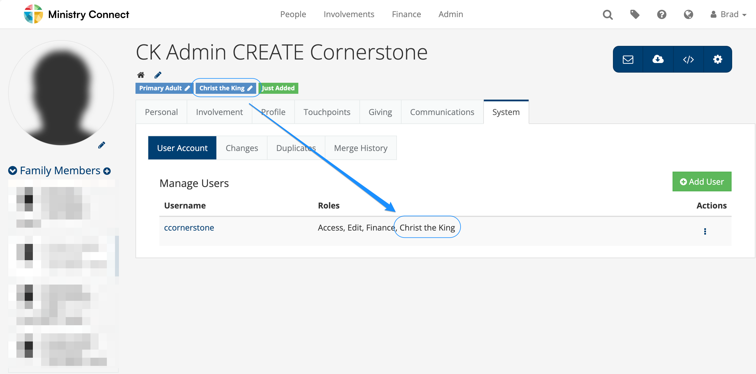Switch to the Duplicates sub-tab
This screenshot has height=374, width=756.
[x=296, y=148]
